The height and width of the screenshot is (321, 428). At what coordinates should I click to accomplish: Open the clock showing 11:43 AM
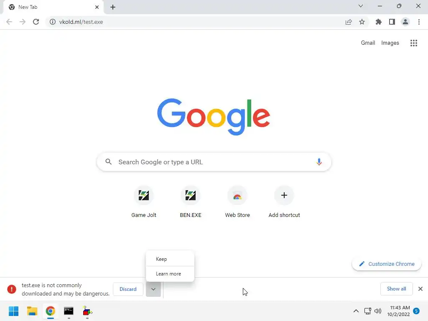coord(398,311)
